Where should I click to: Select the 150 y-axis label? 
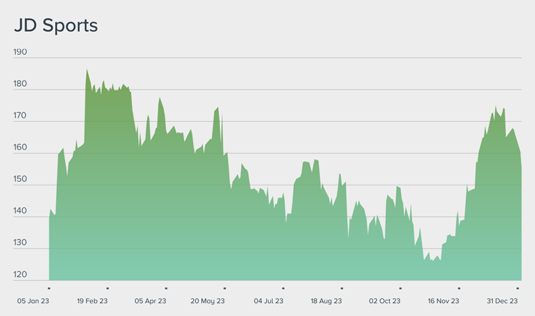(20, 179)
